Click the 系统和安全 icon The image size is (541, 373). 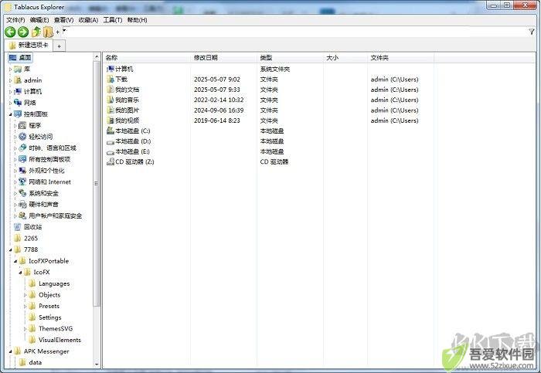tap(22, 193)
